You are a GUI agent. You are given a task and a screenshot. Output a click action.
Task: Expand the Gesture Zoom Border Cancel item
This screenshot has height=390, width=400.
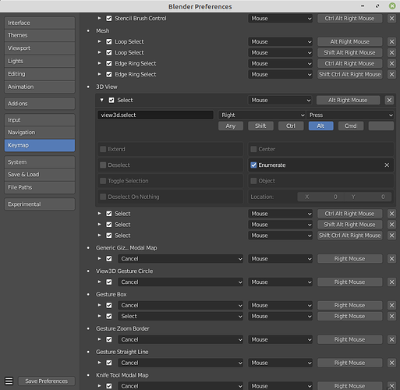point(99,339)
